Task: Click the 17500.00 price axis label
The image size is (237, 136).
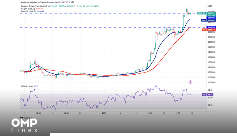Action: (211, 67)
